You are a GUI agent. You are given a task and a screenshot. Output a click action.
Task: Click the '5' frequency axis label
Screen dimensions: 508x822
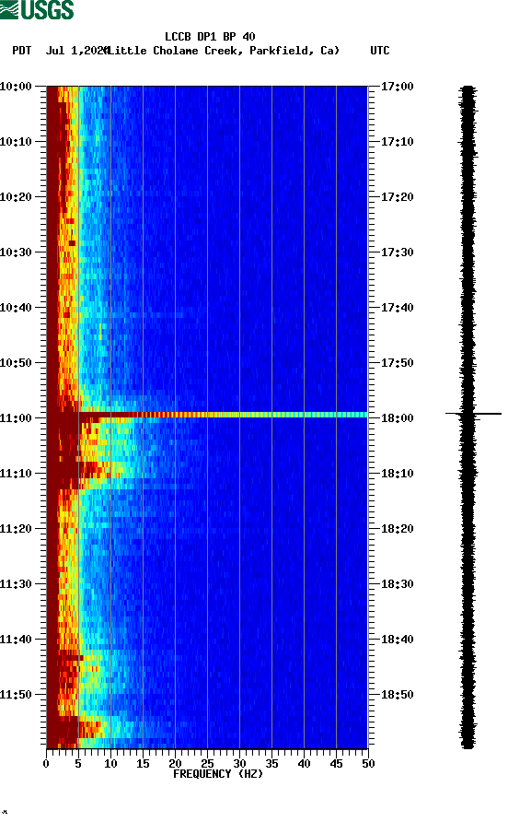(x=78, y=764)
